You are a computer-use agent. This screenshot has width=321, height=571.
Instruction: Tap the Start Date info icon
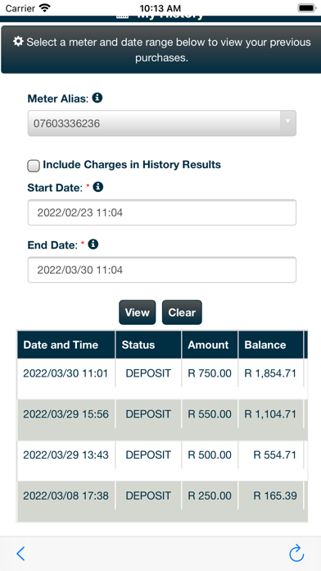tap(98, 187)
